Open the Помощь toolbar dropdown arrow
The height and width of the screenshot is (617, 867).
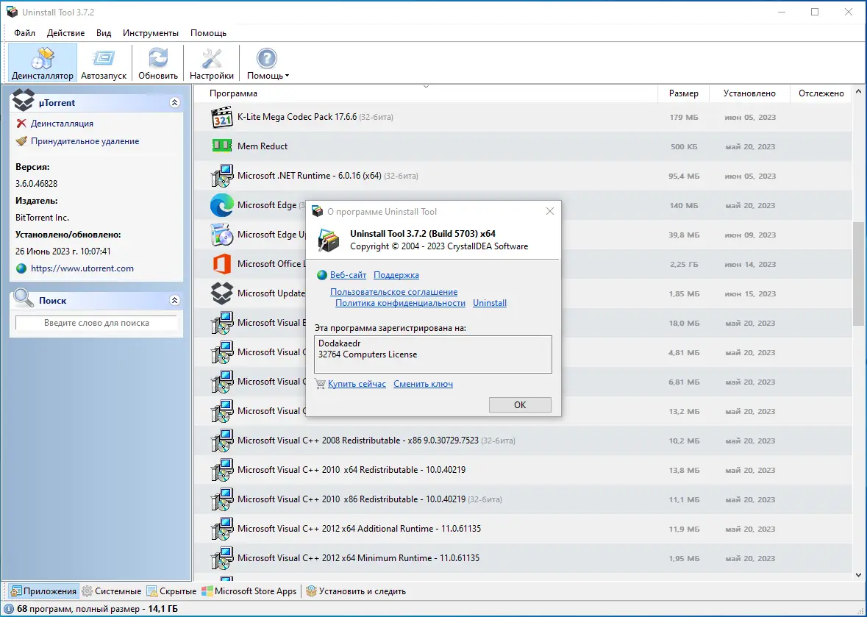point(287,76)
